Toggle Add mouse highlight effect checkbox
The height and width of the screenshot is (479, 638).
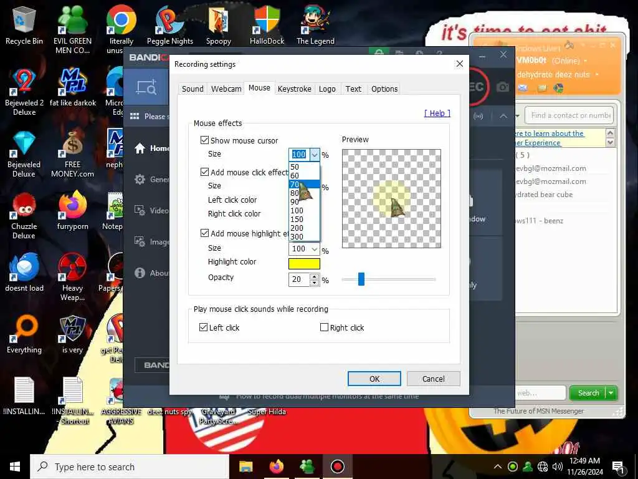click(x=204, y=233)
